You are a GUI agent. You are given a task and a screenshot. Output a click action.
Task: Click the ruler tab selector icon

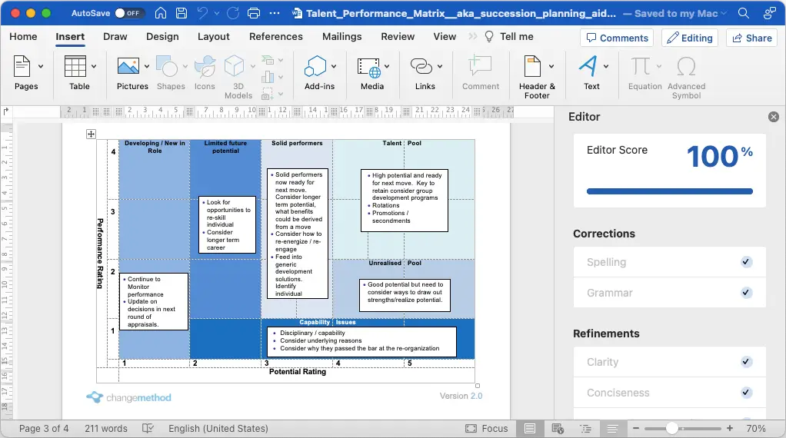[6, 111]
